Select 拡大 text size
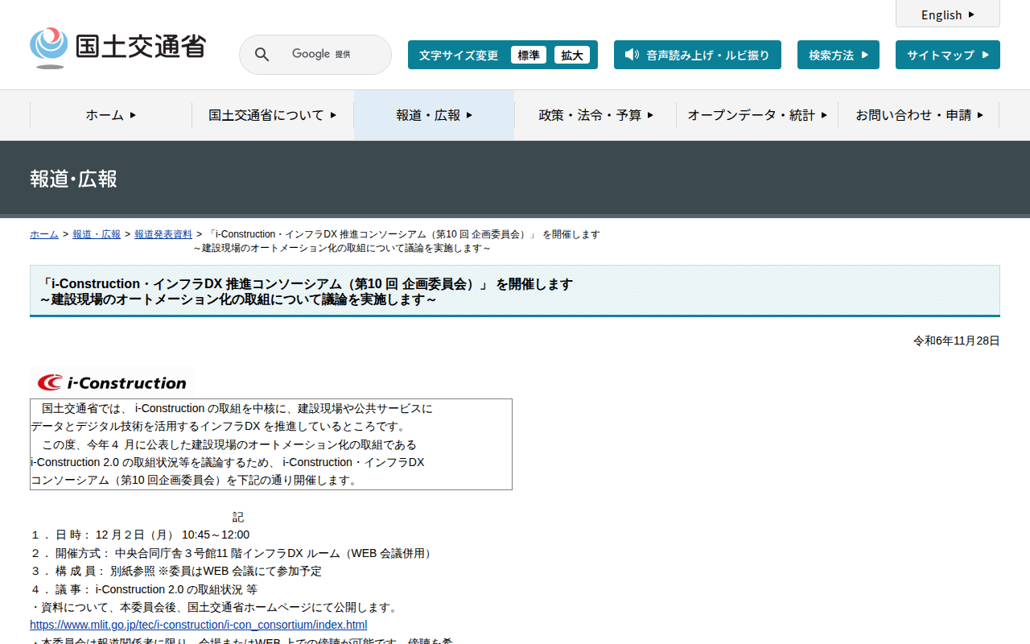Viewport: 1030px width, 644px height. pos(572,55)
